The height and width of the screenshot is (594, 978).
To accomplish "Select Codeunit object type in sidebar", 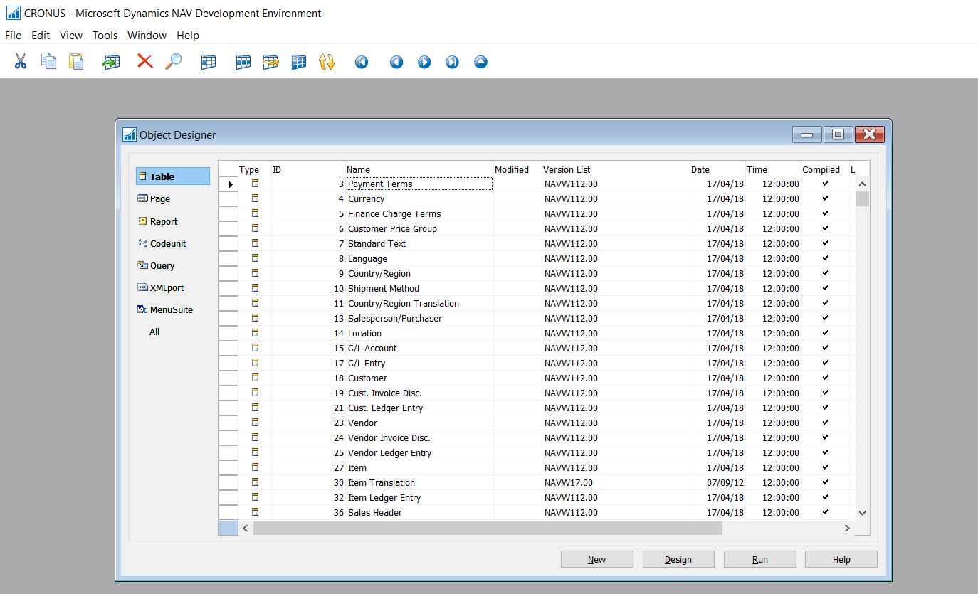I will 162,243.
